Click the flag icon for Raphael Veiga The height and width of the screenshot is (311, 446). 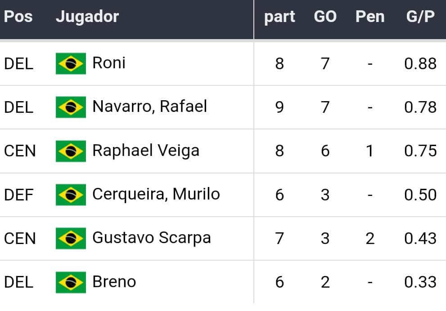[x=71, y=151]
